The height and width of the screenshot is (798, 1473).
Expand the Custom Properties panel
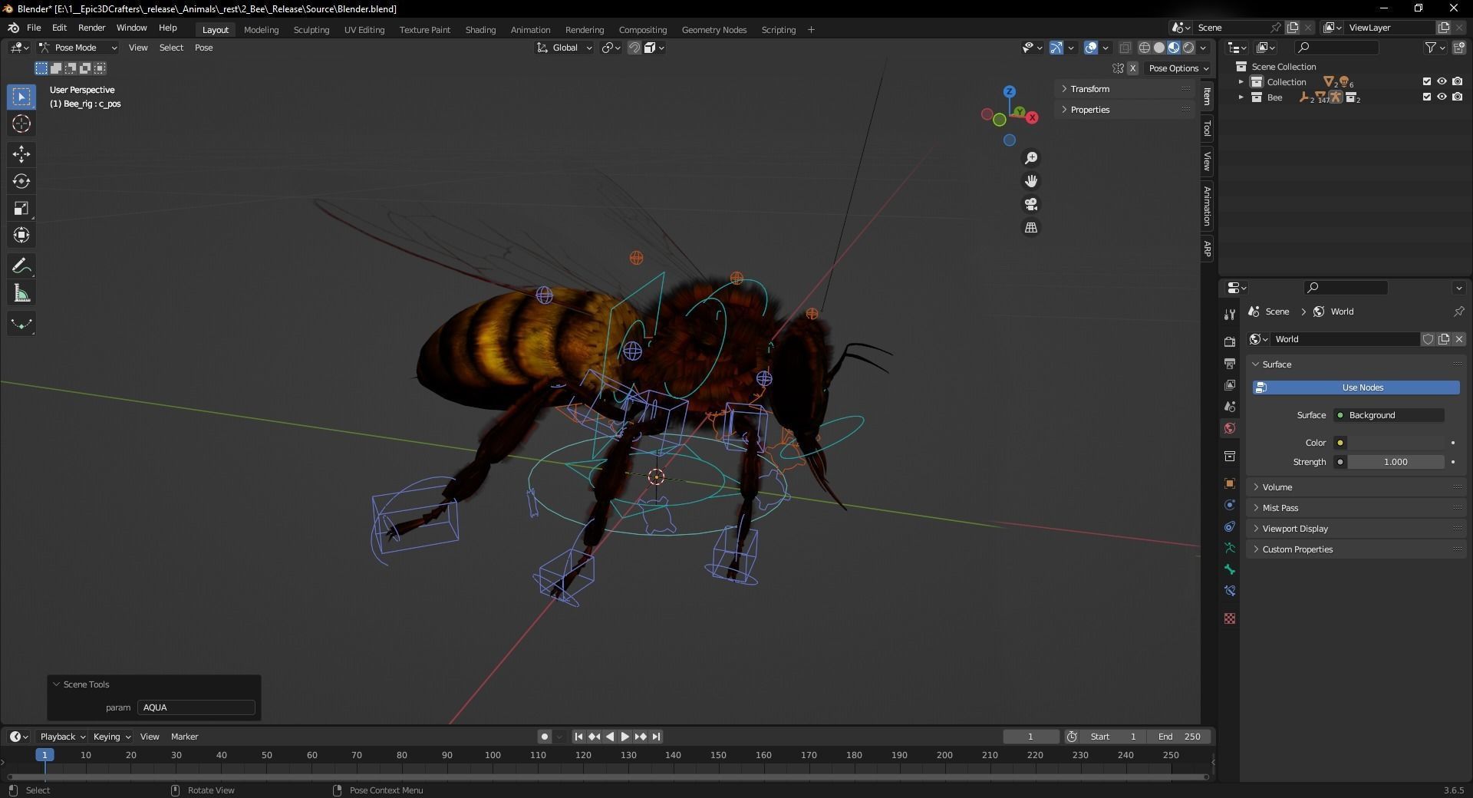(1356, 549)
